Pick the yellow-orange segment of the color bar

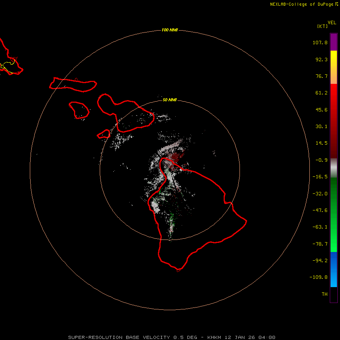(334, 67)
